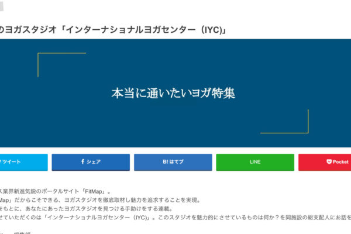Click the シェア label on the Facebook button
The image size is (351, 234).
(x=94, y=162)
